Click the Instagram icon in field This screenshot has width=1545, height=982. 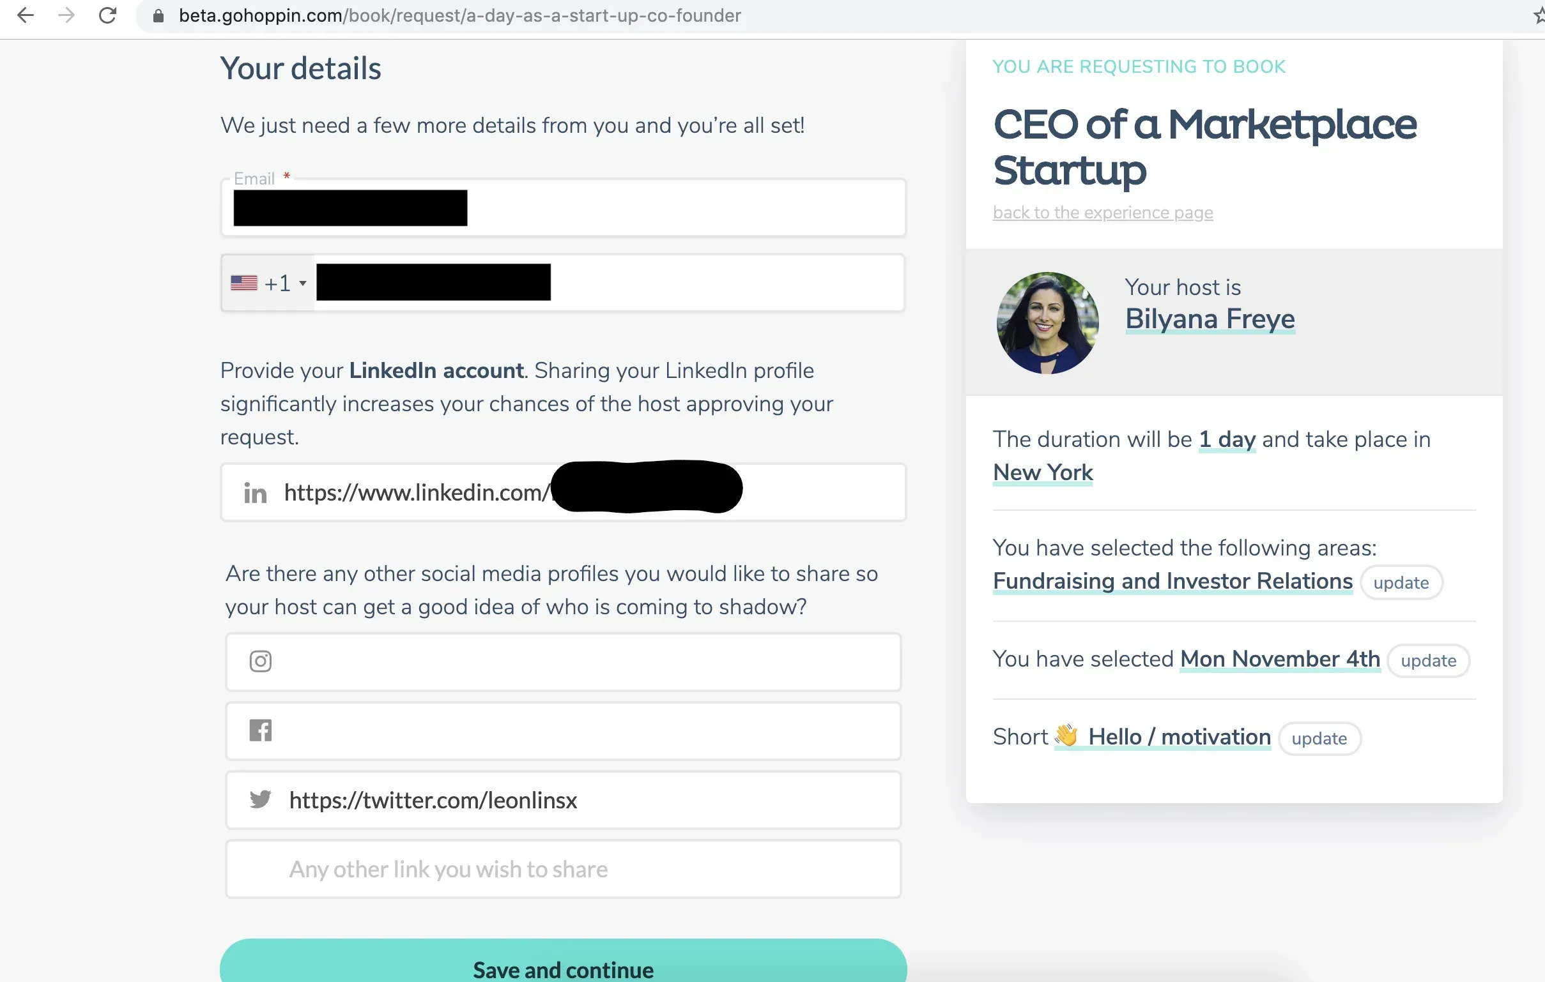[x=261, y=661]
